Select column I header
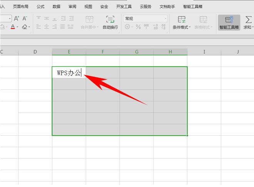This screenshot has width=254, height=187. click(x=204, y=52)
